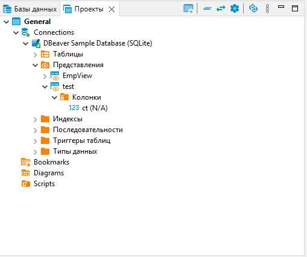
Task: Click the Представления eye folder icon
Action: [45, 65]
